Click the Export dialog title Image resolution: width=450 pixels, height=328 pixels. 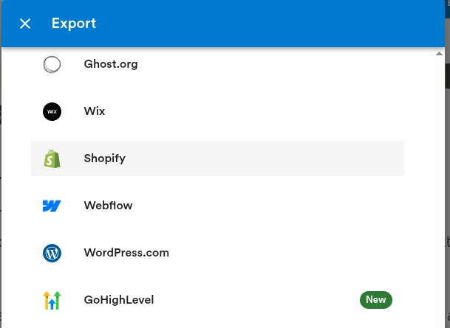(74, 23)
